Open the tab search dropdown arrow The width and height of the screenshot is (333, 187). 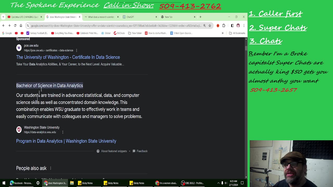3,17
